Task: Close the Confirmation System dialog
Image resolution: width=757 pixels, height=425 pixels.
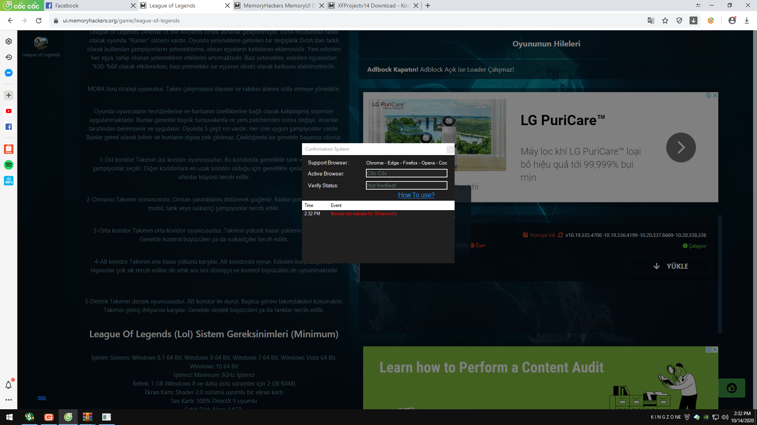Action: 450,150
